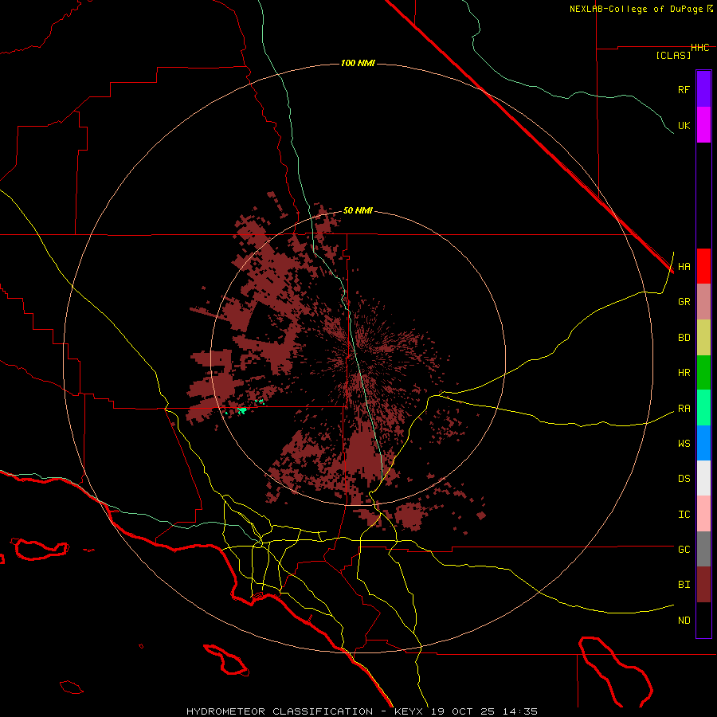
Task: Click the RA legend label
Action: pos(684,409)
